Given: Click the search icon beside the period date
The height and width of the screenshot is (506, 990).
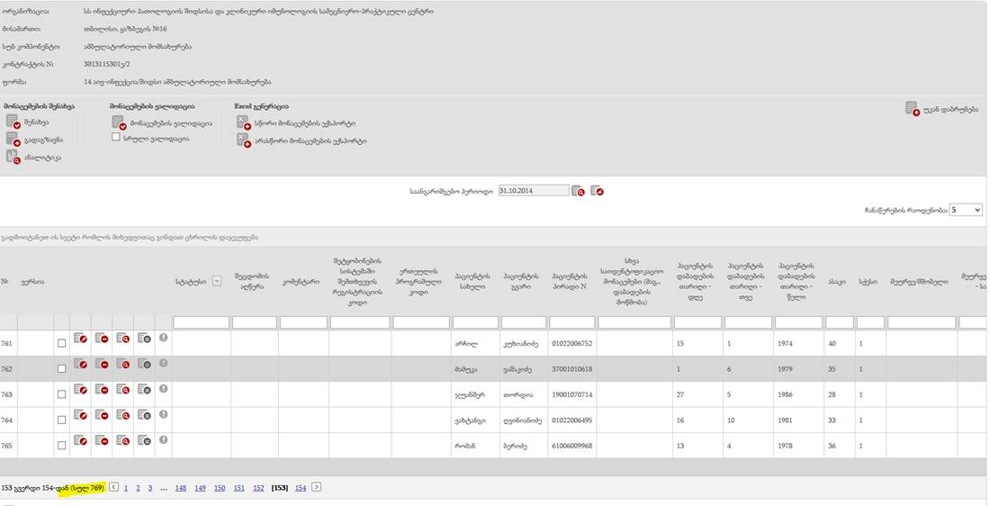Looking at the screenshot, I should point(579,191).
